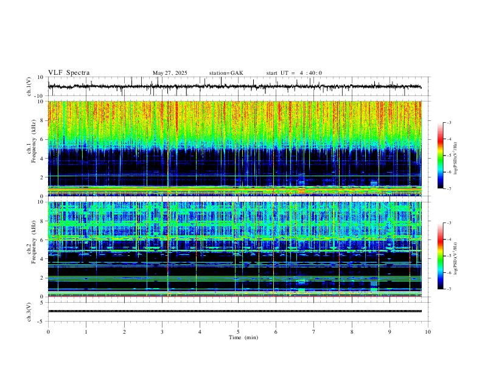Click tick label "9" on the Time axis

click(389, 332)
